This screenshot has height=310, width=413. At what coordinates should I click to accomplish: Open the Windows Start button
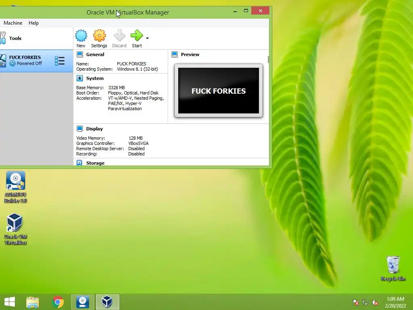tap(10, 302)
